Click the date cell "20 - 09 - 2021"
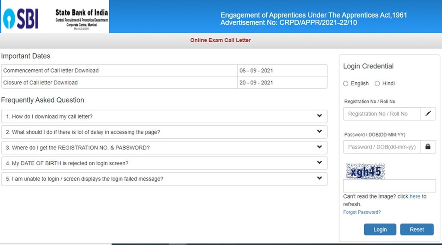The width and height of the screenshot is (442, 245). [282, 83]
